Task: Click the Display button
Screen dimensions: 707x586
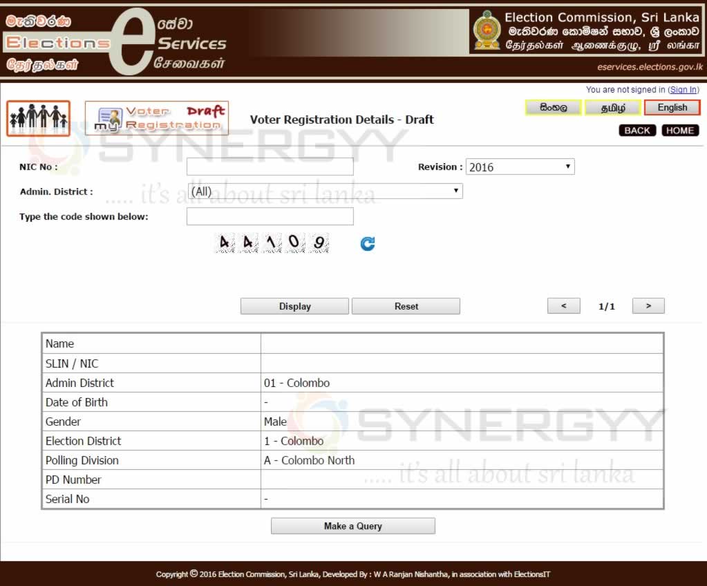Action: [294, 306]
